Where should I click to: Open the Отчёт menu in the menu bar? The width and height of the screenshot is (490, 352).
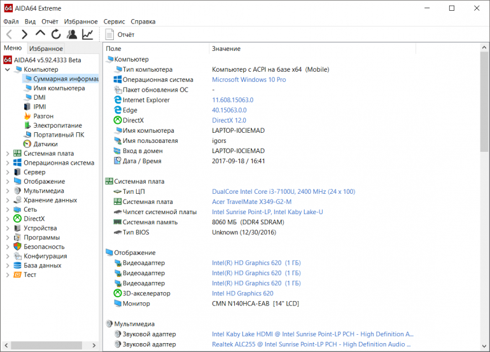tap(50, 22)
